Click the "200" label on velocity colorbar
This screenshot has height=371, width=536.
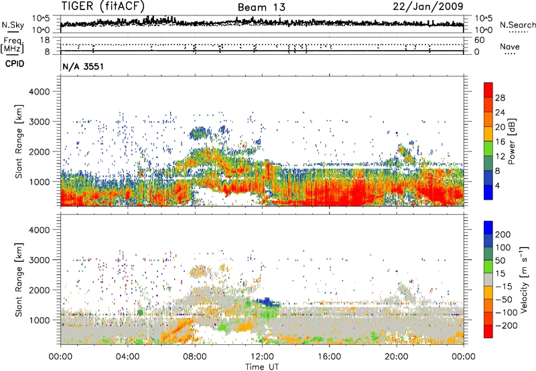(x=503, y=234)
